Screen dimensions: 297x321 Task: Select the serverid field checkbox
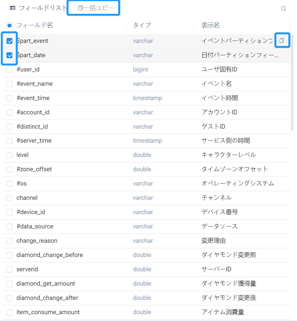click(9, 269)
